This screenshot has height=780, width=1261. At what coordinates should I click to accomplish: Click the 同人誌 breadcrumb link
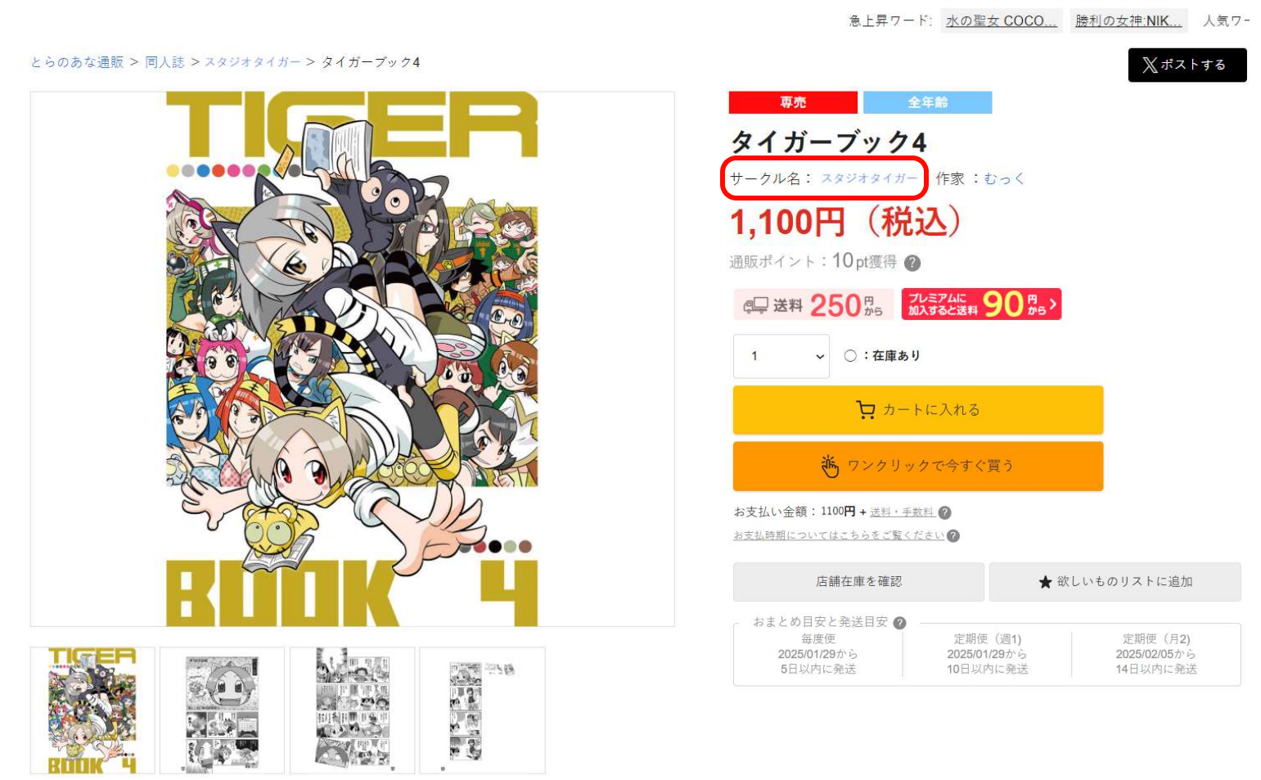tap(164, 62)
